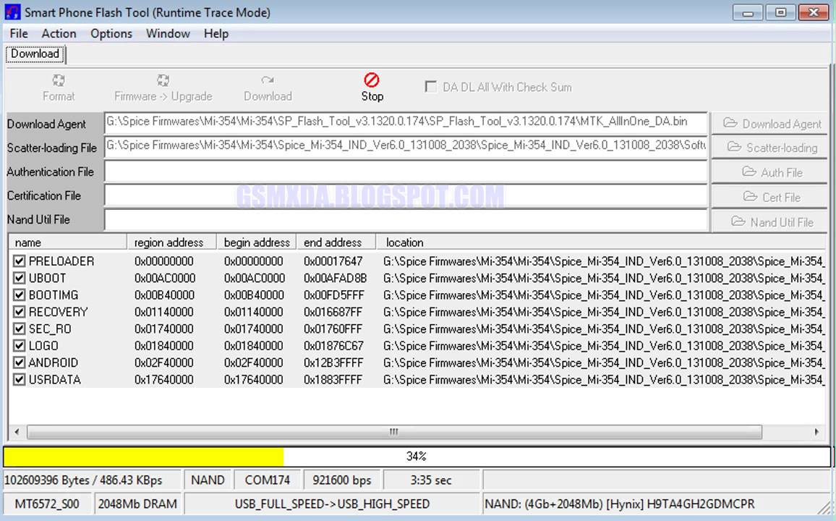Click the Download toolbar icon

coord(267,80)
